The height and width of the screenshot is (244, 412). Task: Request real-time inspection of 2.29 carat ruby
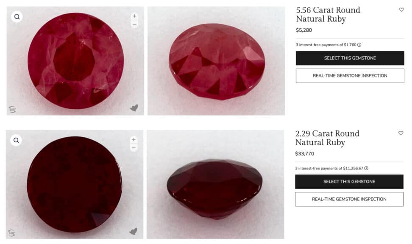coord(349,199)
